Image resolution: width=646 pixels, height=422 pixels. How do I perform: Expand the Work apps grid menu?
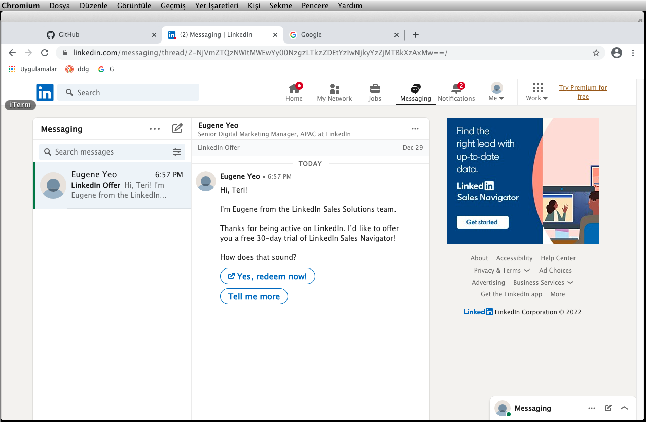tap(537, 92)
